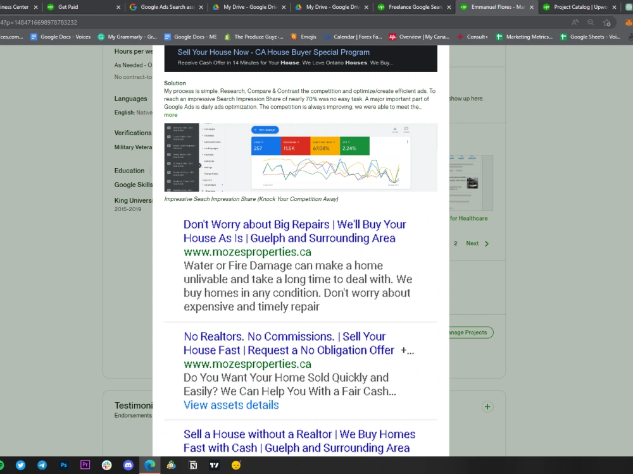Open Calendar Forex Factory bookmark
Viewport: 633px width, 474px height.
[353, 37]
